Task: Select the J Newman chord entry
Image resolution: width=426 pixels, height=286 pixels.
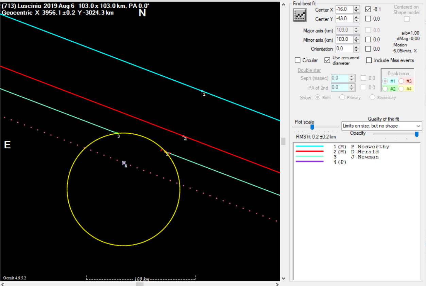Action: pos(356,157)
